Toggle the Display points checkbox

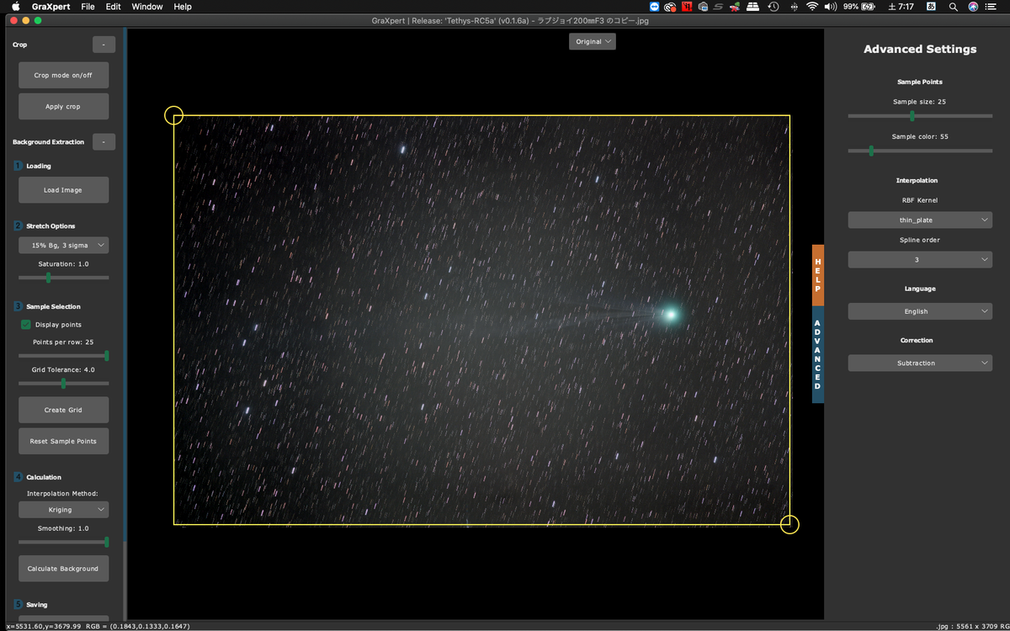[x=25, y=324]
